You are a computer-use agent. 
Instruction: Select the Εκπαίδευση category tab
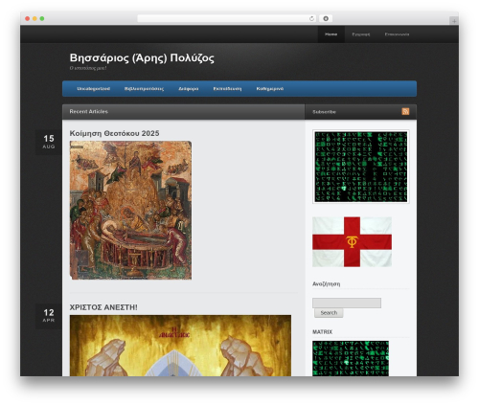tap(227, 89)
